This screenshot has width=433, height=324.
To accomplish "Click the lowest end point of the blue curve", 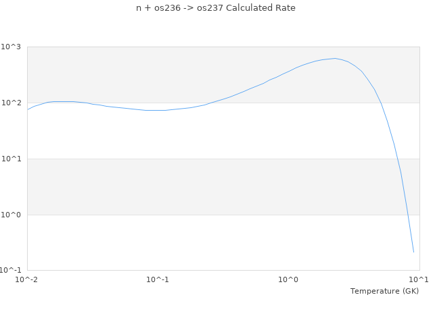I will coord(413,252).
